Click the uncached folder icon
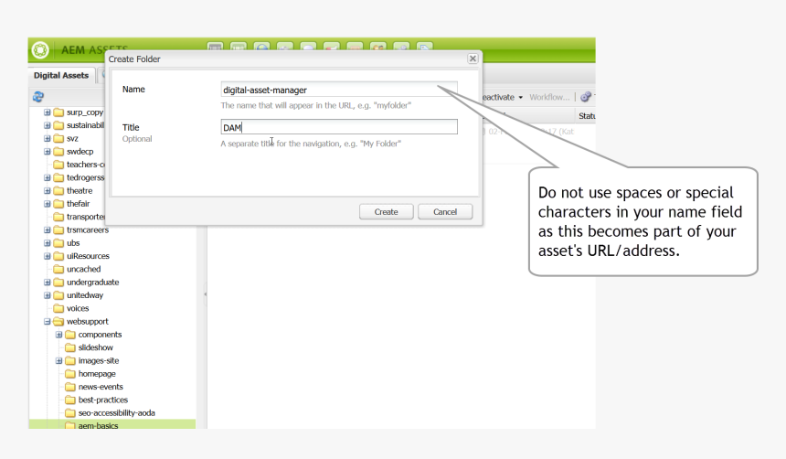Screen dimensions: 786x459 (x=58, y=269)
